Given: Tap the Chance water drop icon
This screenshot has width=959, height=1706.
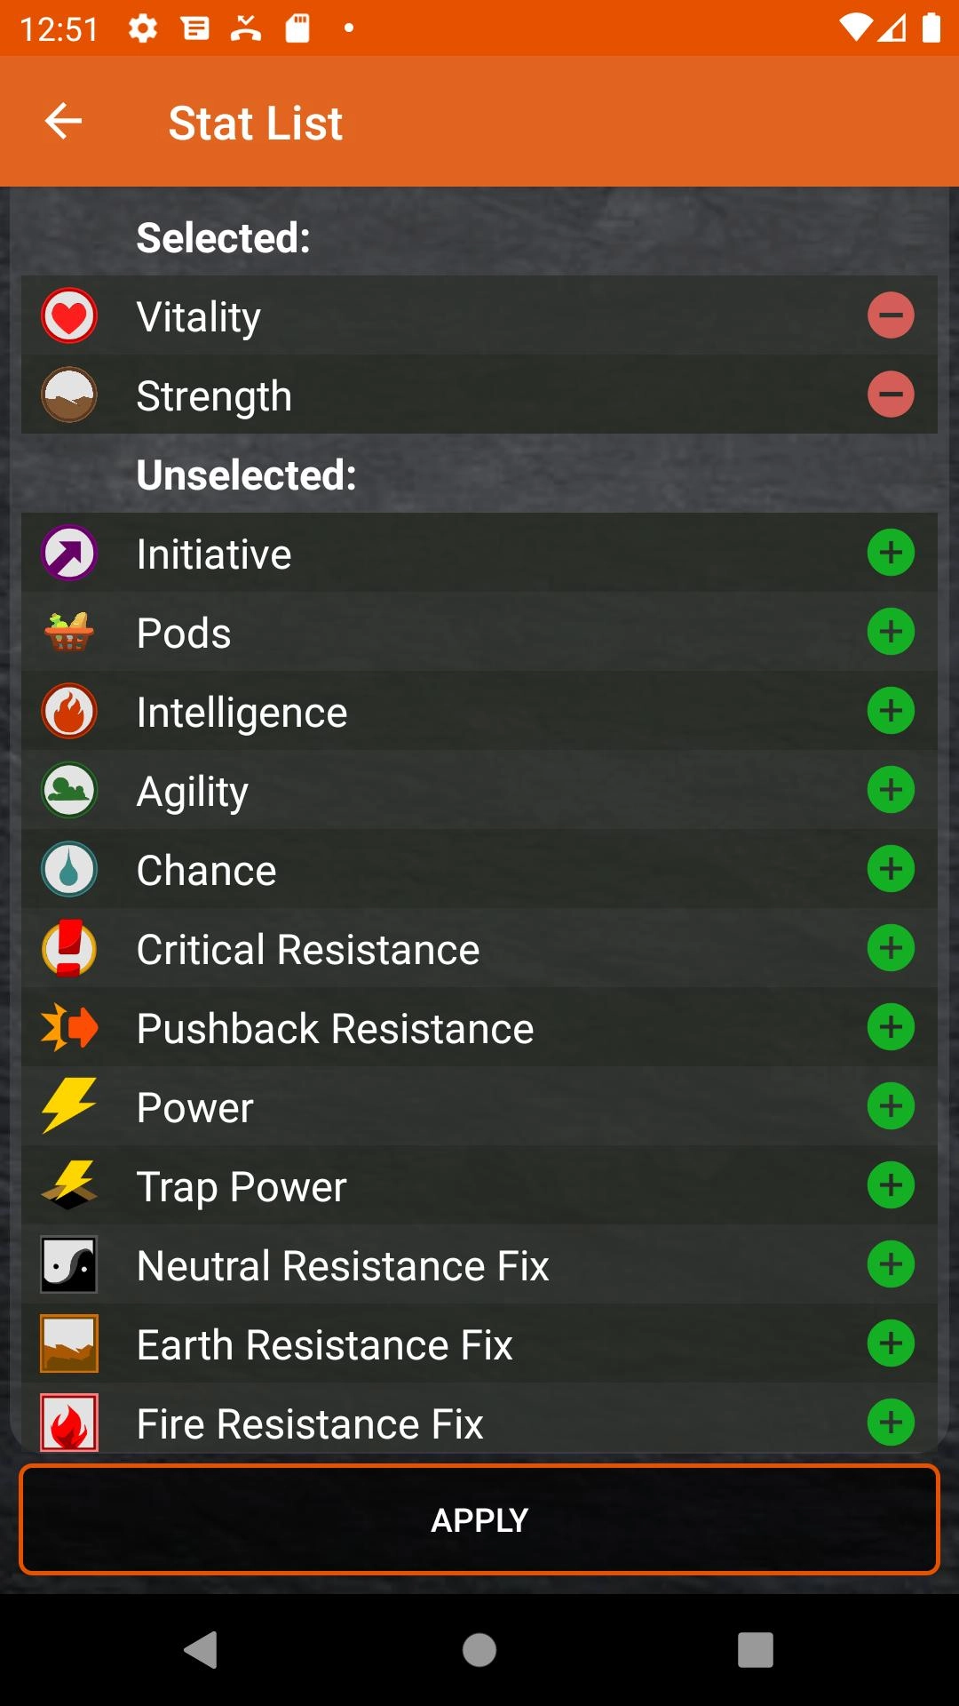Looking at the screenshot, I should 69,869.
